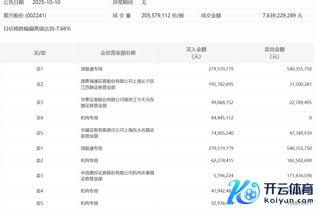Click the 7,639,229,289 元 turnover amount
Viewport: 318px width, 211px height.
283,16
